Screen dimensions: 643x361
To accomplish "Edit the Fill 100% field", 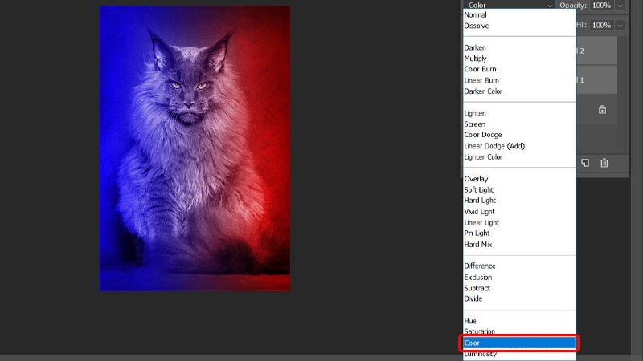I will [601, 25].
